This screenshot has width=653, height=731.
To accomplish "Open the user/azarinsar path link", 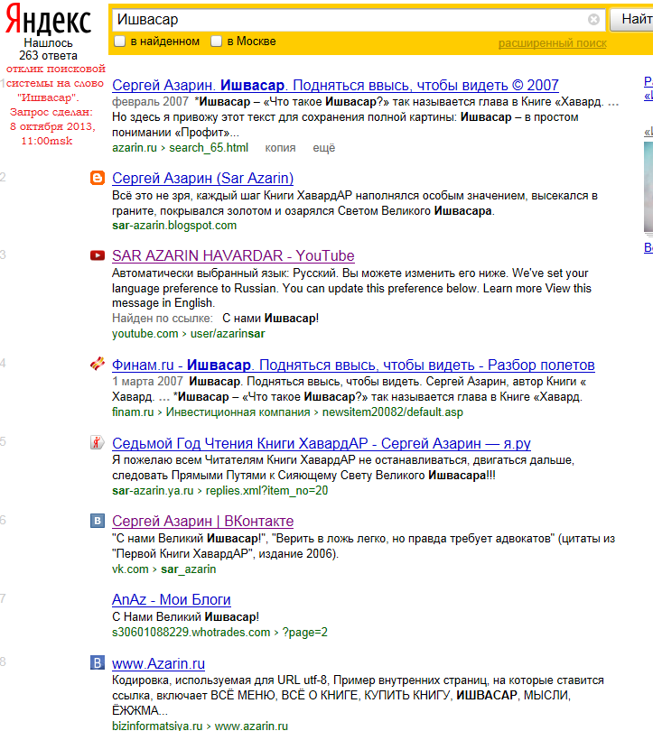I will pyautogui.click(x=228, y=334).
